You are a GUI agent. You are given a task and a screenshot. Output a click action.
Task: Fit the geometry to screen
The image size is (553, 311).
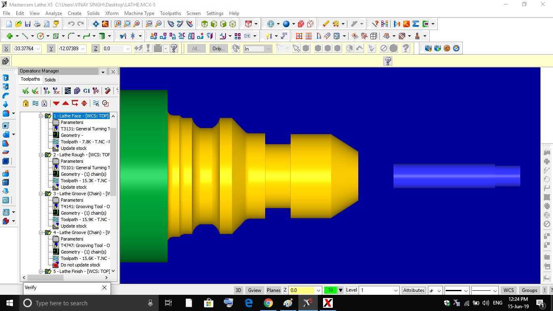pos(96,24)
